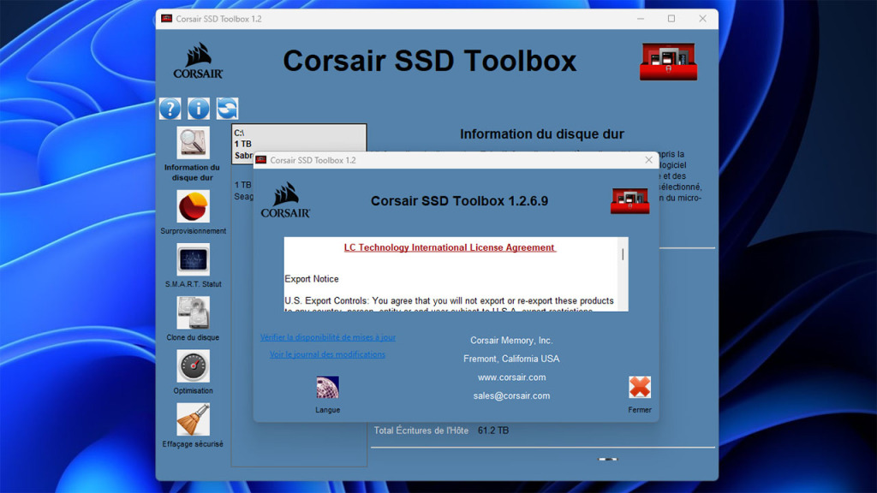Click the Corsair Memory, Inc. text
Image resolution: width=877 pixels, height=493 pixels.
[511, 341]
